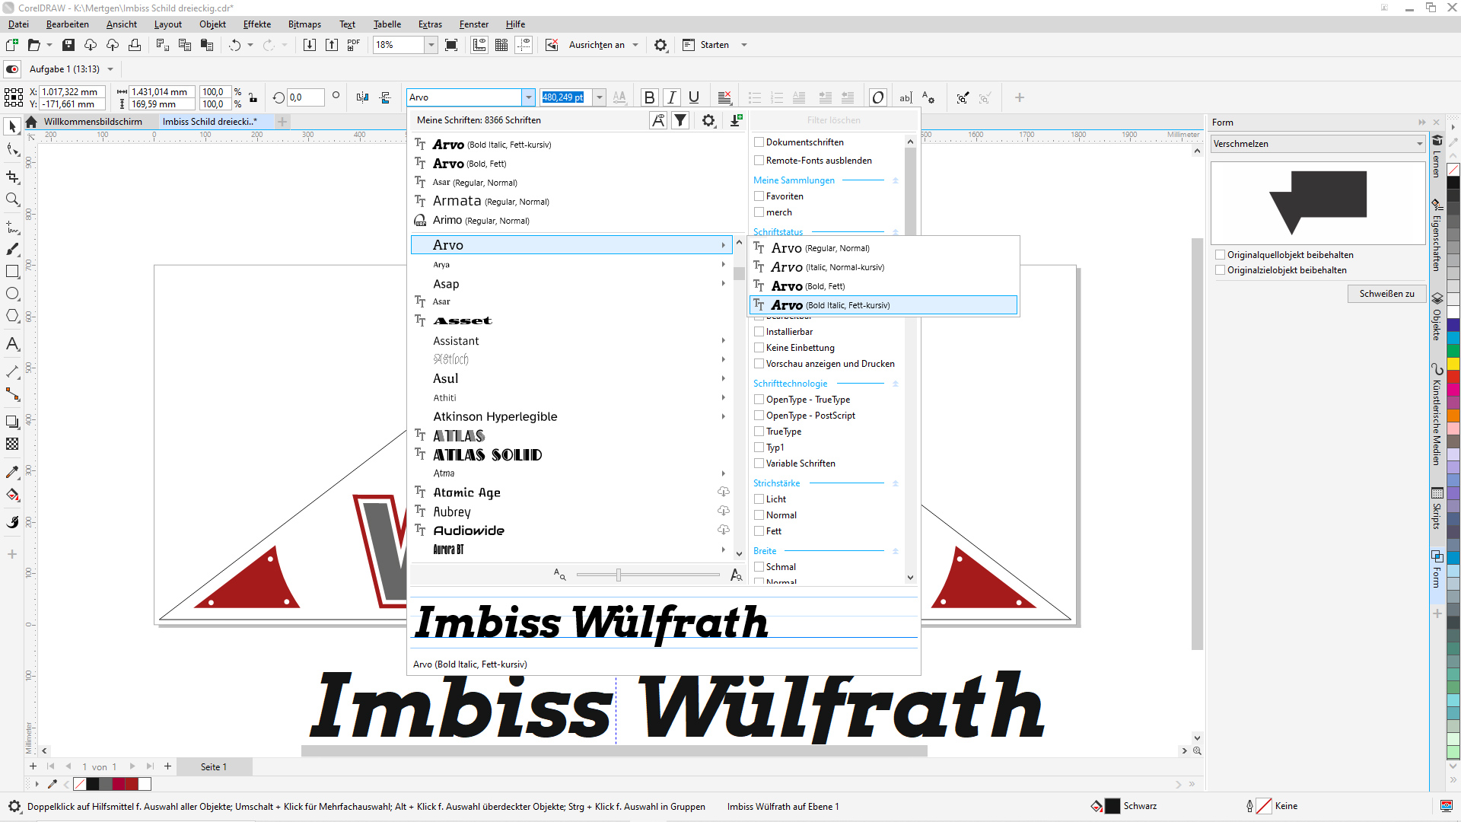Open the Effekte menu
This screenshot has width=1461, height=822.
[257, 24]
